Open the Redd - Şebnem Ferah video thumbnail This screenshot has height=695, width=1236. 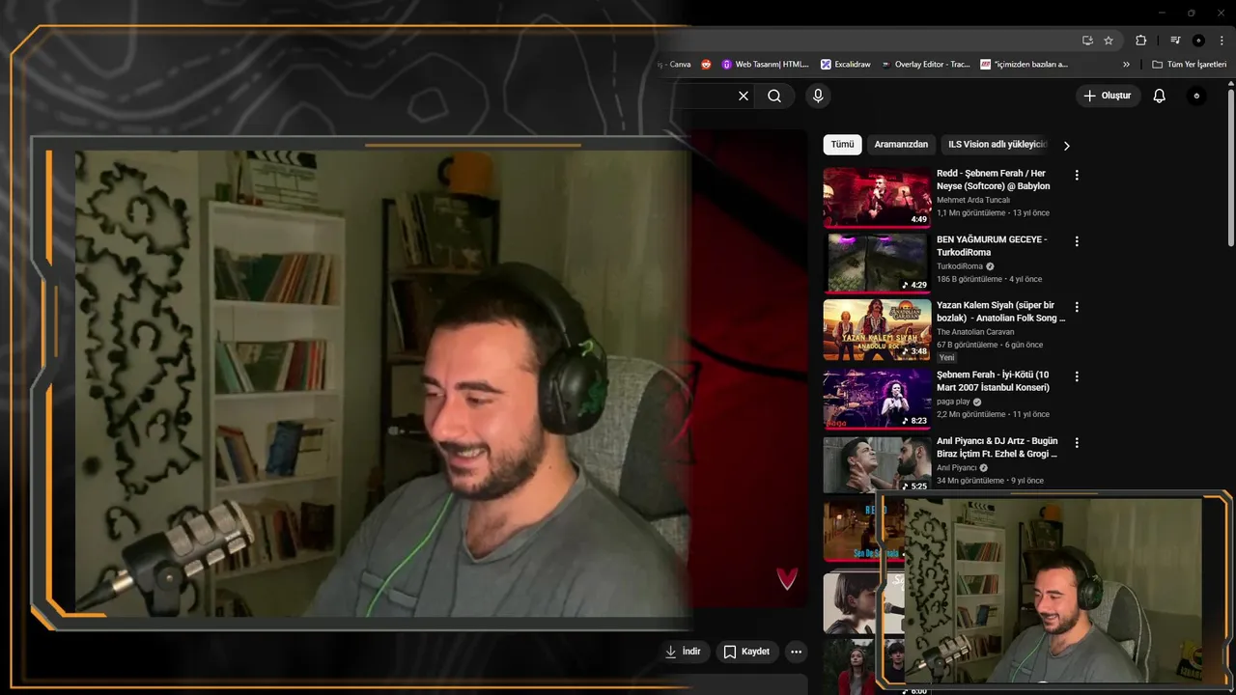coord(877,198)
